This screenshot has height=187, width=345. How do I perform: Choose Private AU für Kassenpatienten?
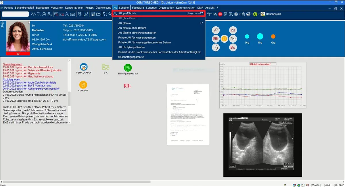(159, 38)
